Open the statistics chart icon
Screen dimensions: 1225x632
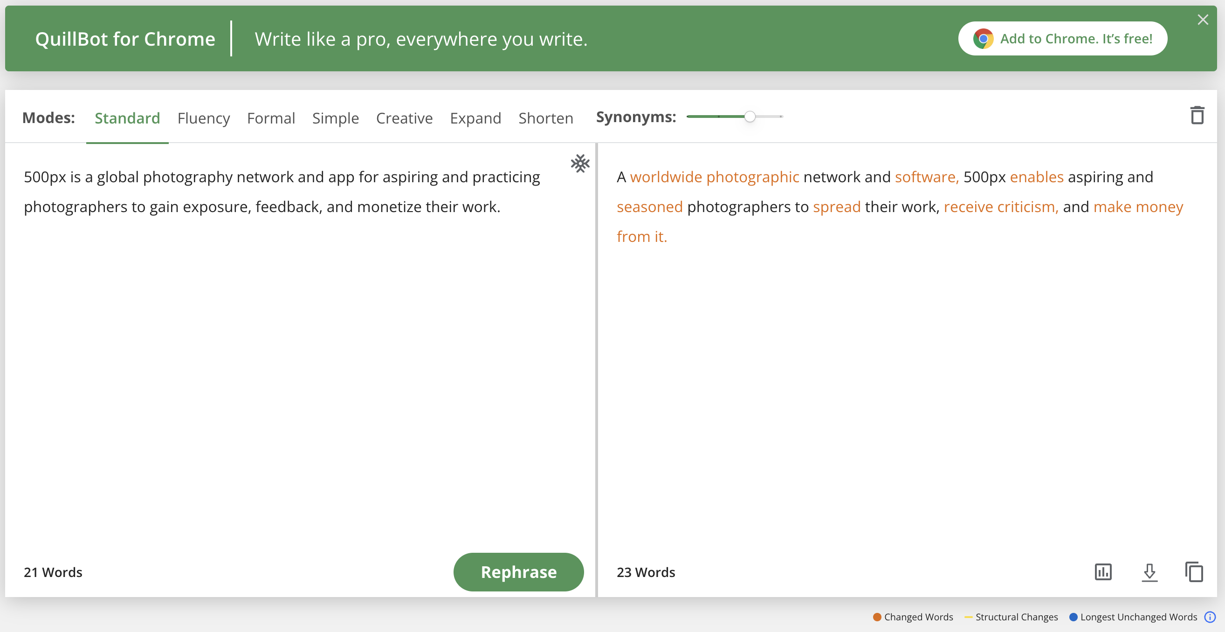1103,571
